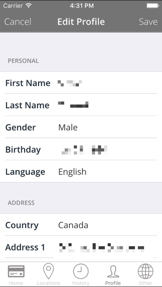
Task: Change the Language from English
Action: coord(81,172)
